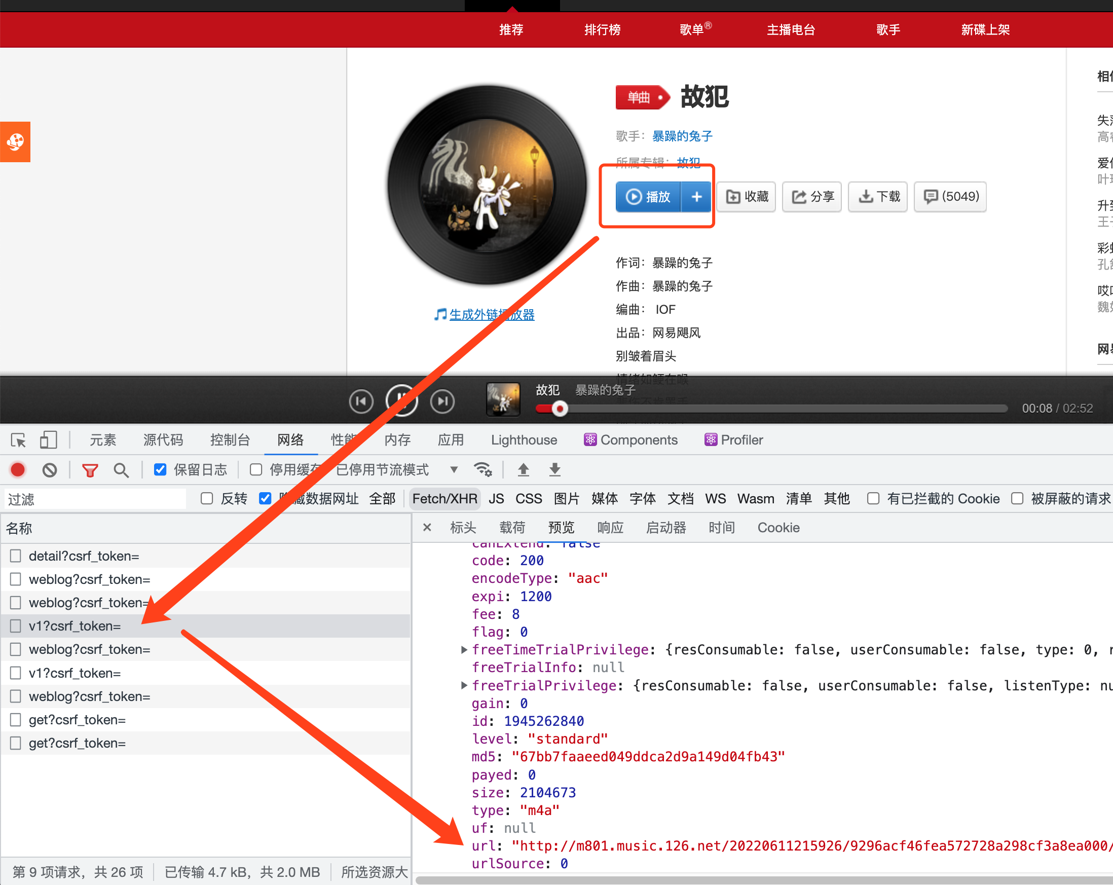Select the Fetch/XHR request filter

(445, 499)
